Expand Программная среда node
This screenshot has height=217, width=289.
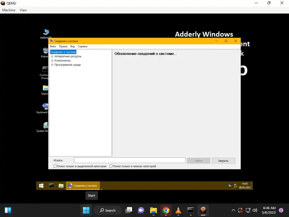[x=52, y=65]
